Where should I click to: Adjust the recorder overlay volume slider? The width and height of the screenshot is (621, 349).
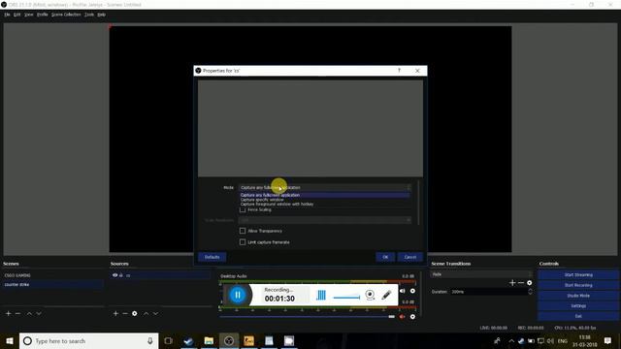pos(346,297)
